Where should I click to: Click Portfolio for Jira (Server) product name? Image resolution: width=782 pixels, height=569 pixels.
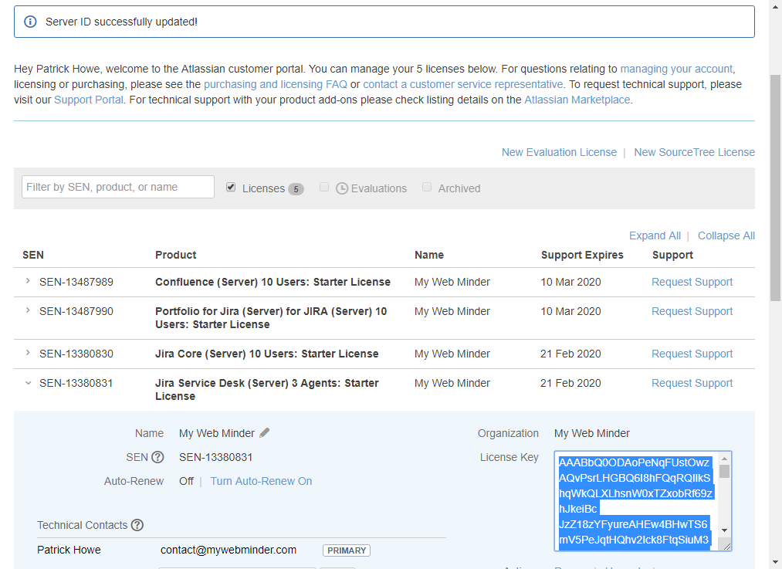[x=271, y=317]
